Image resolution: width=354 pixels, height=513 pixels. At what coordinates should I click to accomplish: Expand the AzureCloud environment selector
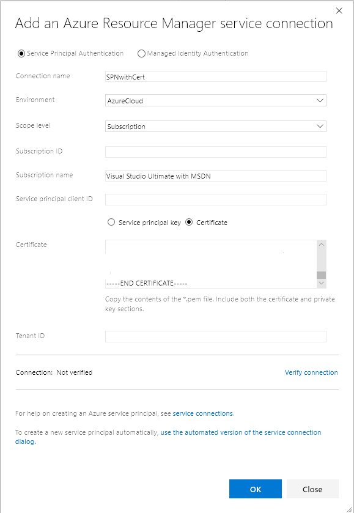[320, 100]
